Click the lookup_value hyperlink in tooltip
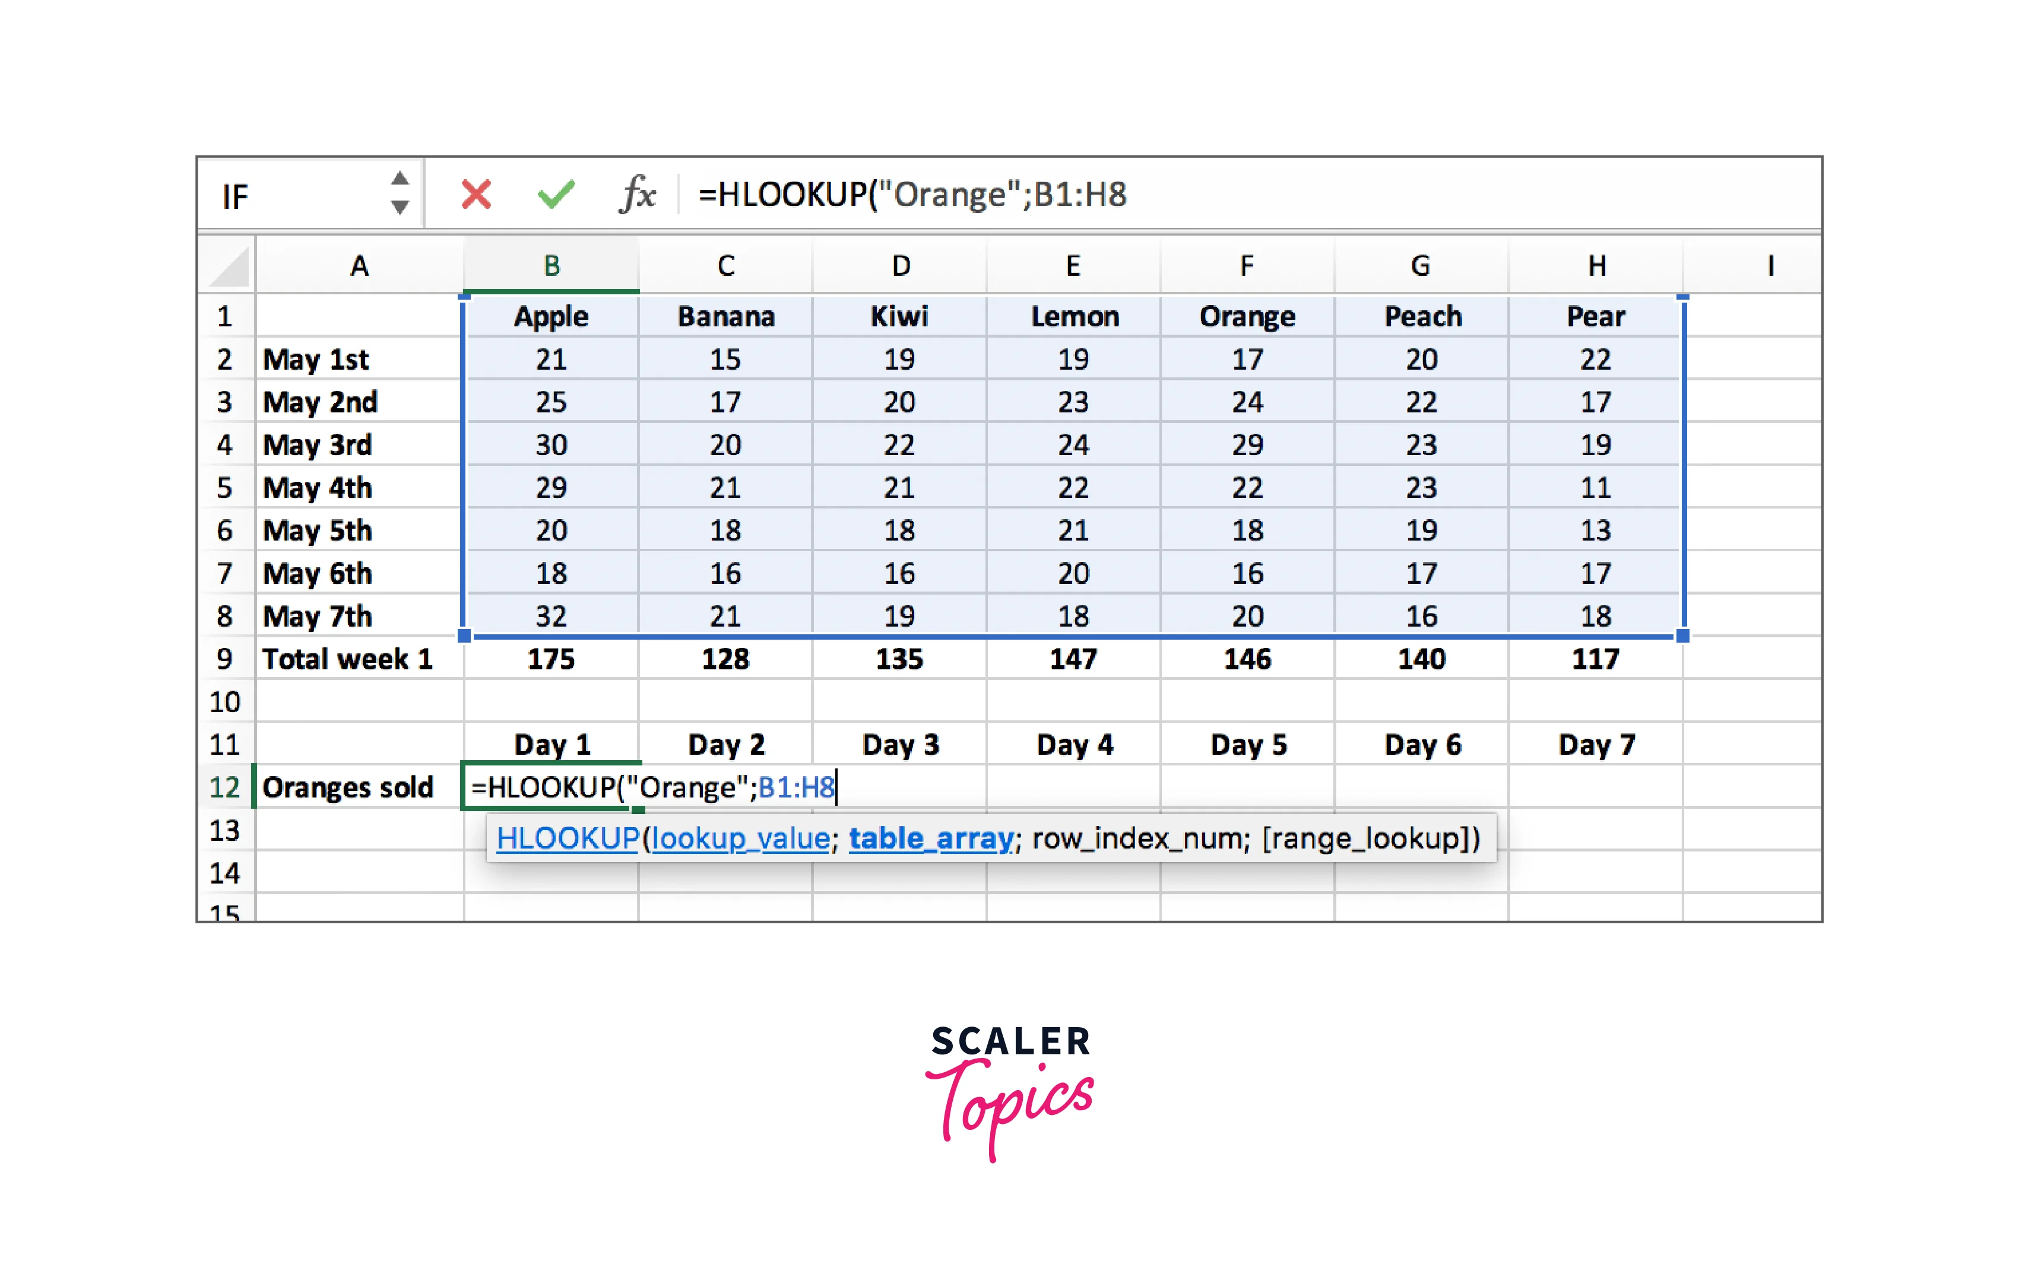This screenshot has width=2019, height=1271. pos(740,838)
